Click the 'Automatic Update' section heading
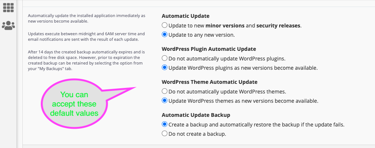 click(x=185, y=16)
